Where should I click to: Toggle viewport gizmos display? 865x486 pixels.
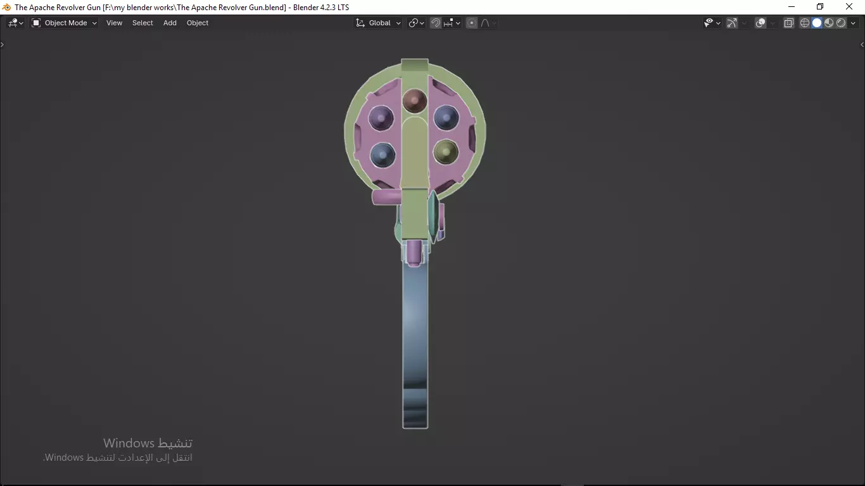732,23
